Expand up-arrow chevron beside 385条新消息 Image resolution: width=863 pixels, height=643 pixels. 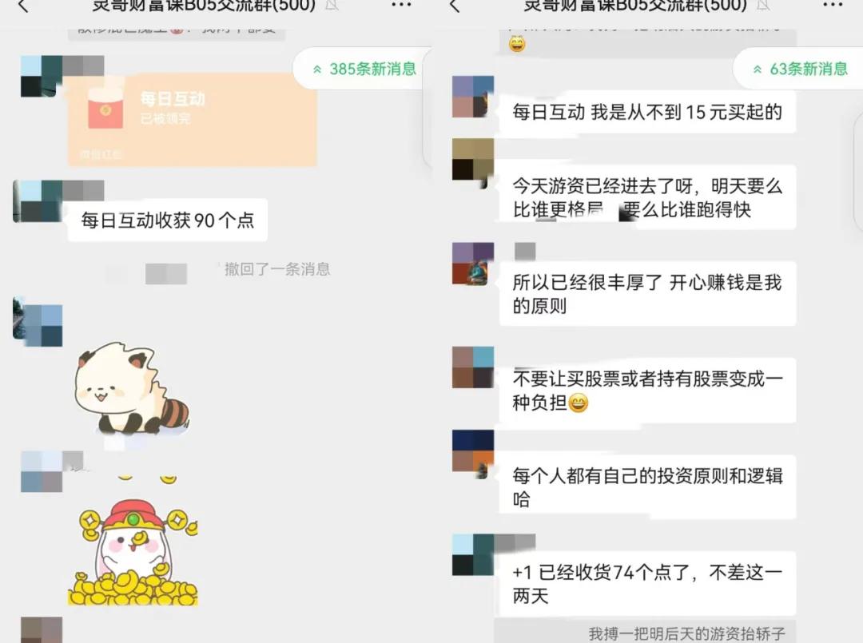[x=317, y=69]
